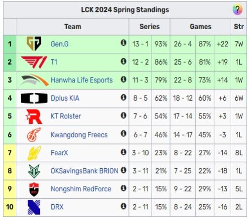Open the Hanwha Life Esports link
The width and height of the screenshot is (247, 217).
pos(82,80)
